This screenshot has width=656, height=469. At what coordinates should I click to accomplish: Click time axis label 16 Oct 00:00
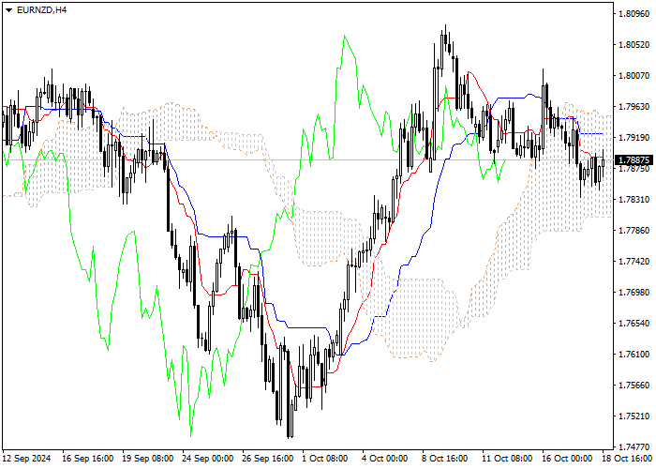(568, 459)
